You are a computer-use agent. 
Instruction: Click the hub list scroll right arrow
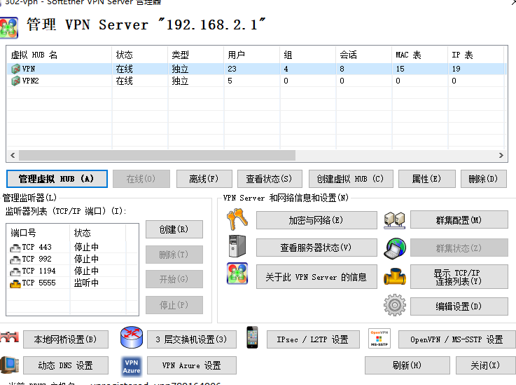[501, 155]
